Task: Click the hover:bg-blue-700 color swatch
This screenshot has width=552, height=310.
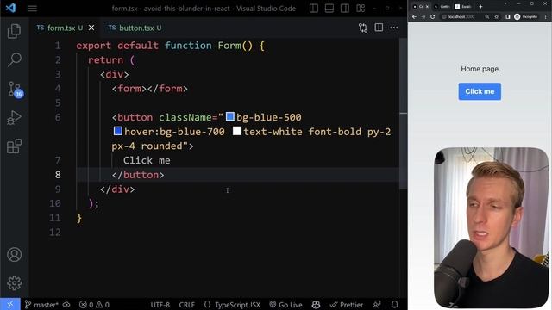Action: click(118, 131)
